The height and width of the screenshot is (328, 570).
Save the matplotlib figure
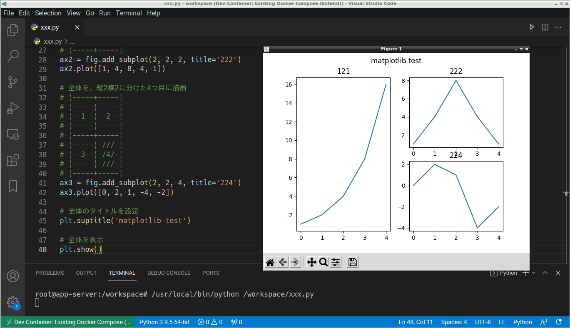[352, 262]
